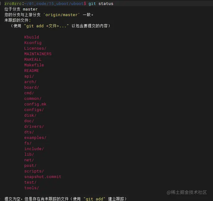This screenshot has width=213, height=201.
Task: Select the untracked directory fs/
Action: click(x=28, y=143)
